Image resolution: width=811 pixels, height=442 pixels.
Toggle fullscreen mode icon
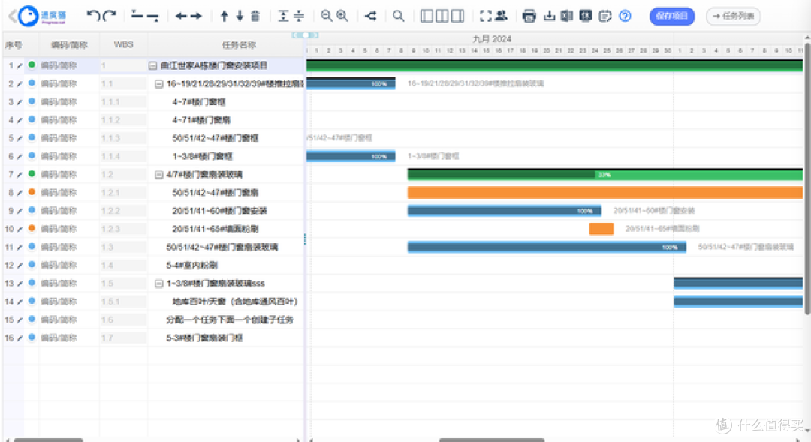486,16
